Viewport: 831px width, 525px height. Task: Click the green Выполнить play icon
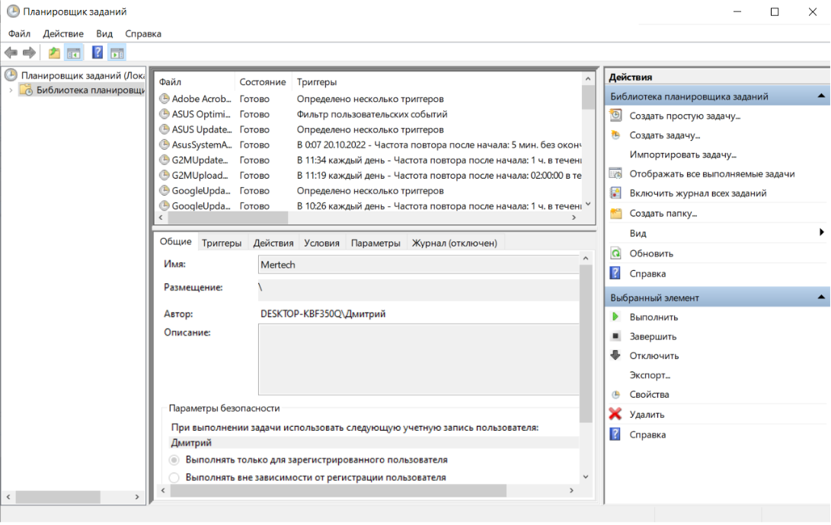(615, 317)
